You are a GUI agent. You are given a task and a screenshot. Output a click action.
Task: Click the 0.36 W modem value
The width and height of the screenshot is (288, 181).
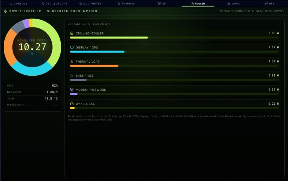pyautogui.click(x=273, y=90)
